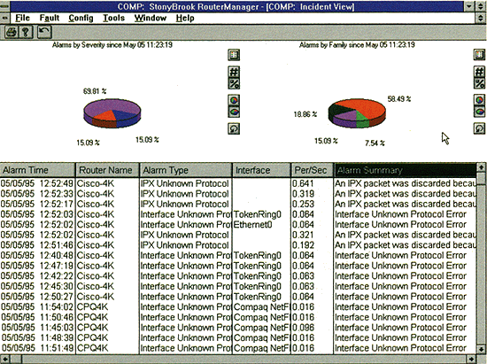This screenshot has width=487, height=364.
Task: Open help question mark toolbar icon
Action: coord(26,32)
